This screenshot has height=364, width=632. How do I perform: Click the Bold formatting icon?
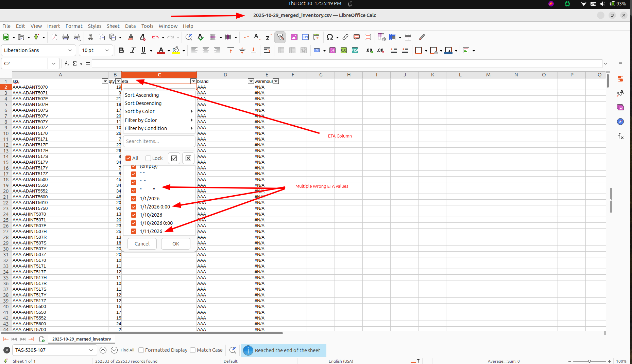pos(121,50)
